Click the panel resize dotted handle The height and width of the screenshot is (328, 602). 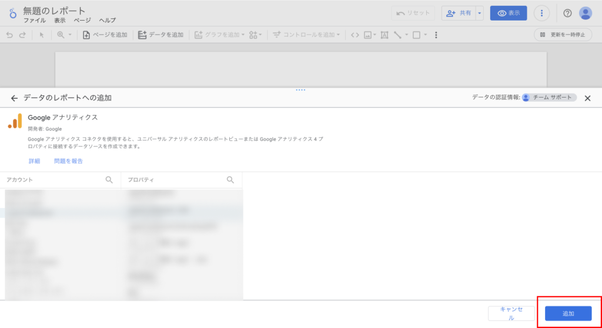tap(300, 90)
